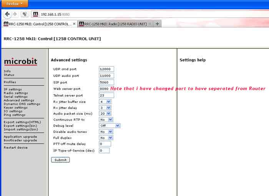Screen dimensions: 269x196
Task: Go to IP settings page
Action: (x=13, y=89)
